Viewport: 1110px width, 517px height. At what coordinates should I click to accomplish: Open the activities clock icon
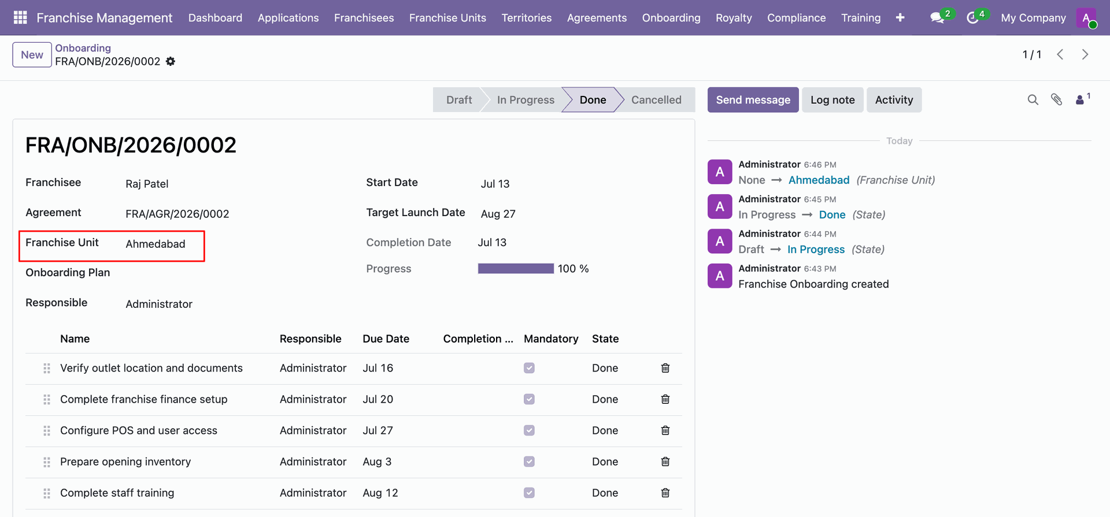pos(972,18)
